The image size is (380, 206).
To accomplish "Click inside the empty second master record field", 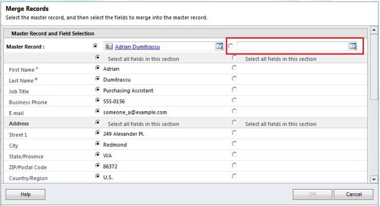I will [292, 46].
